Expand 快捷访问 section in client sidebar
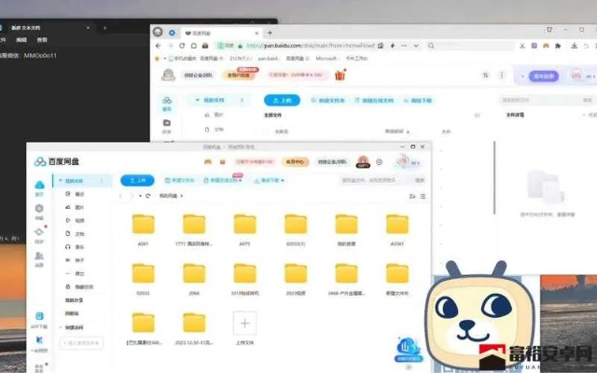The height and width of the screenshot is (373, 597). tap(61, 327)
